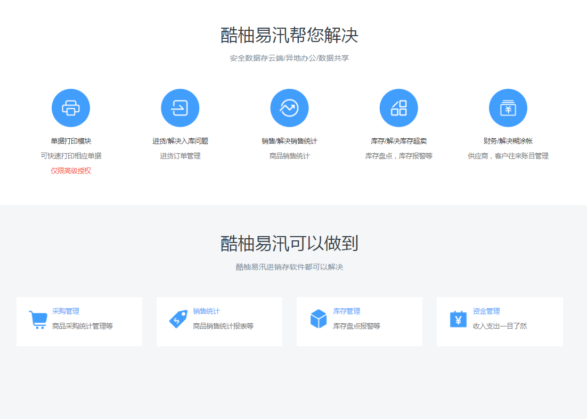The image size is (587, 419).
Task: Click the purchase import arrow icon
Action: pos(180,108)
